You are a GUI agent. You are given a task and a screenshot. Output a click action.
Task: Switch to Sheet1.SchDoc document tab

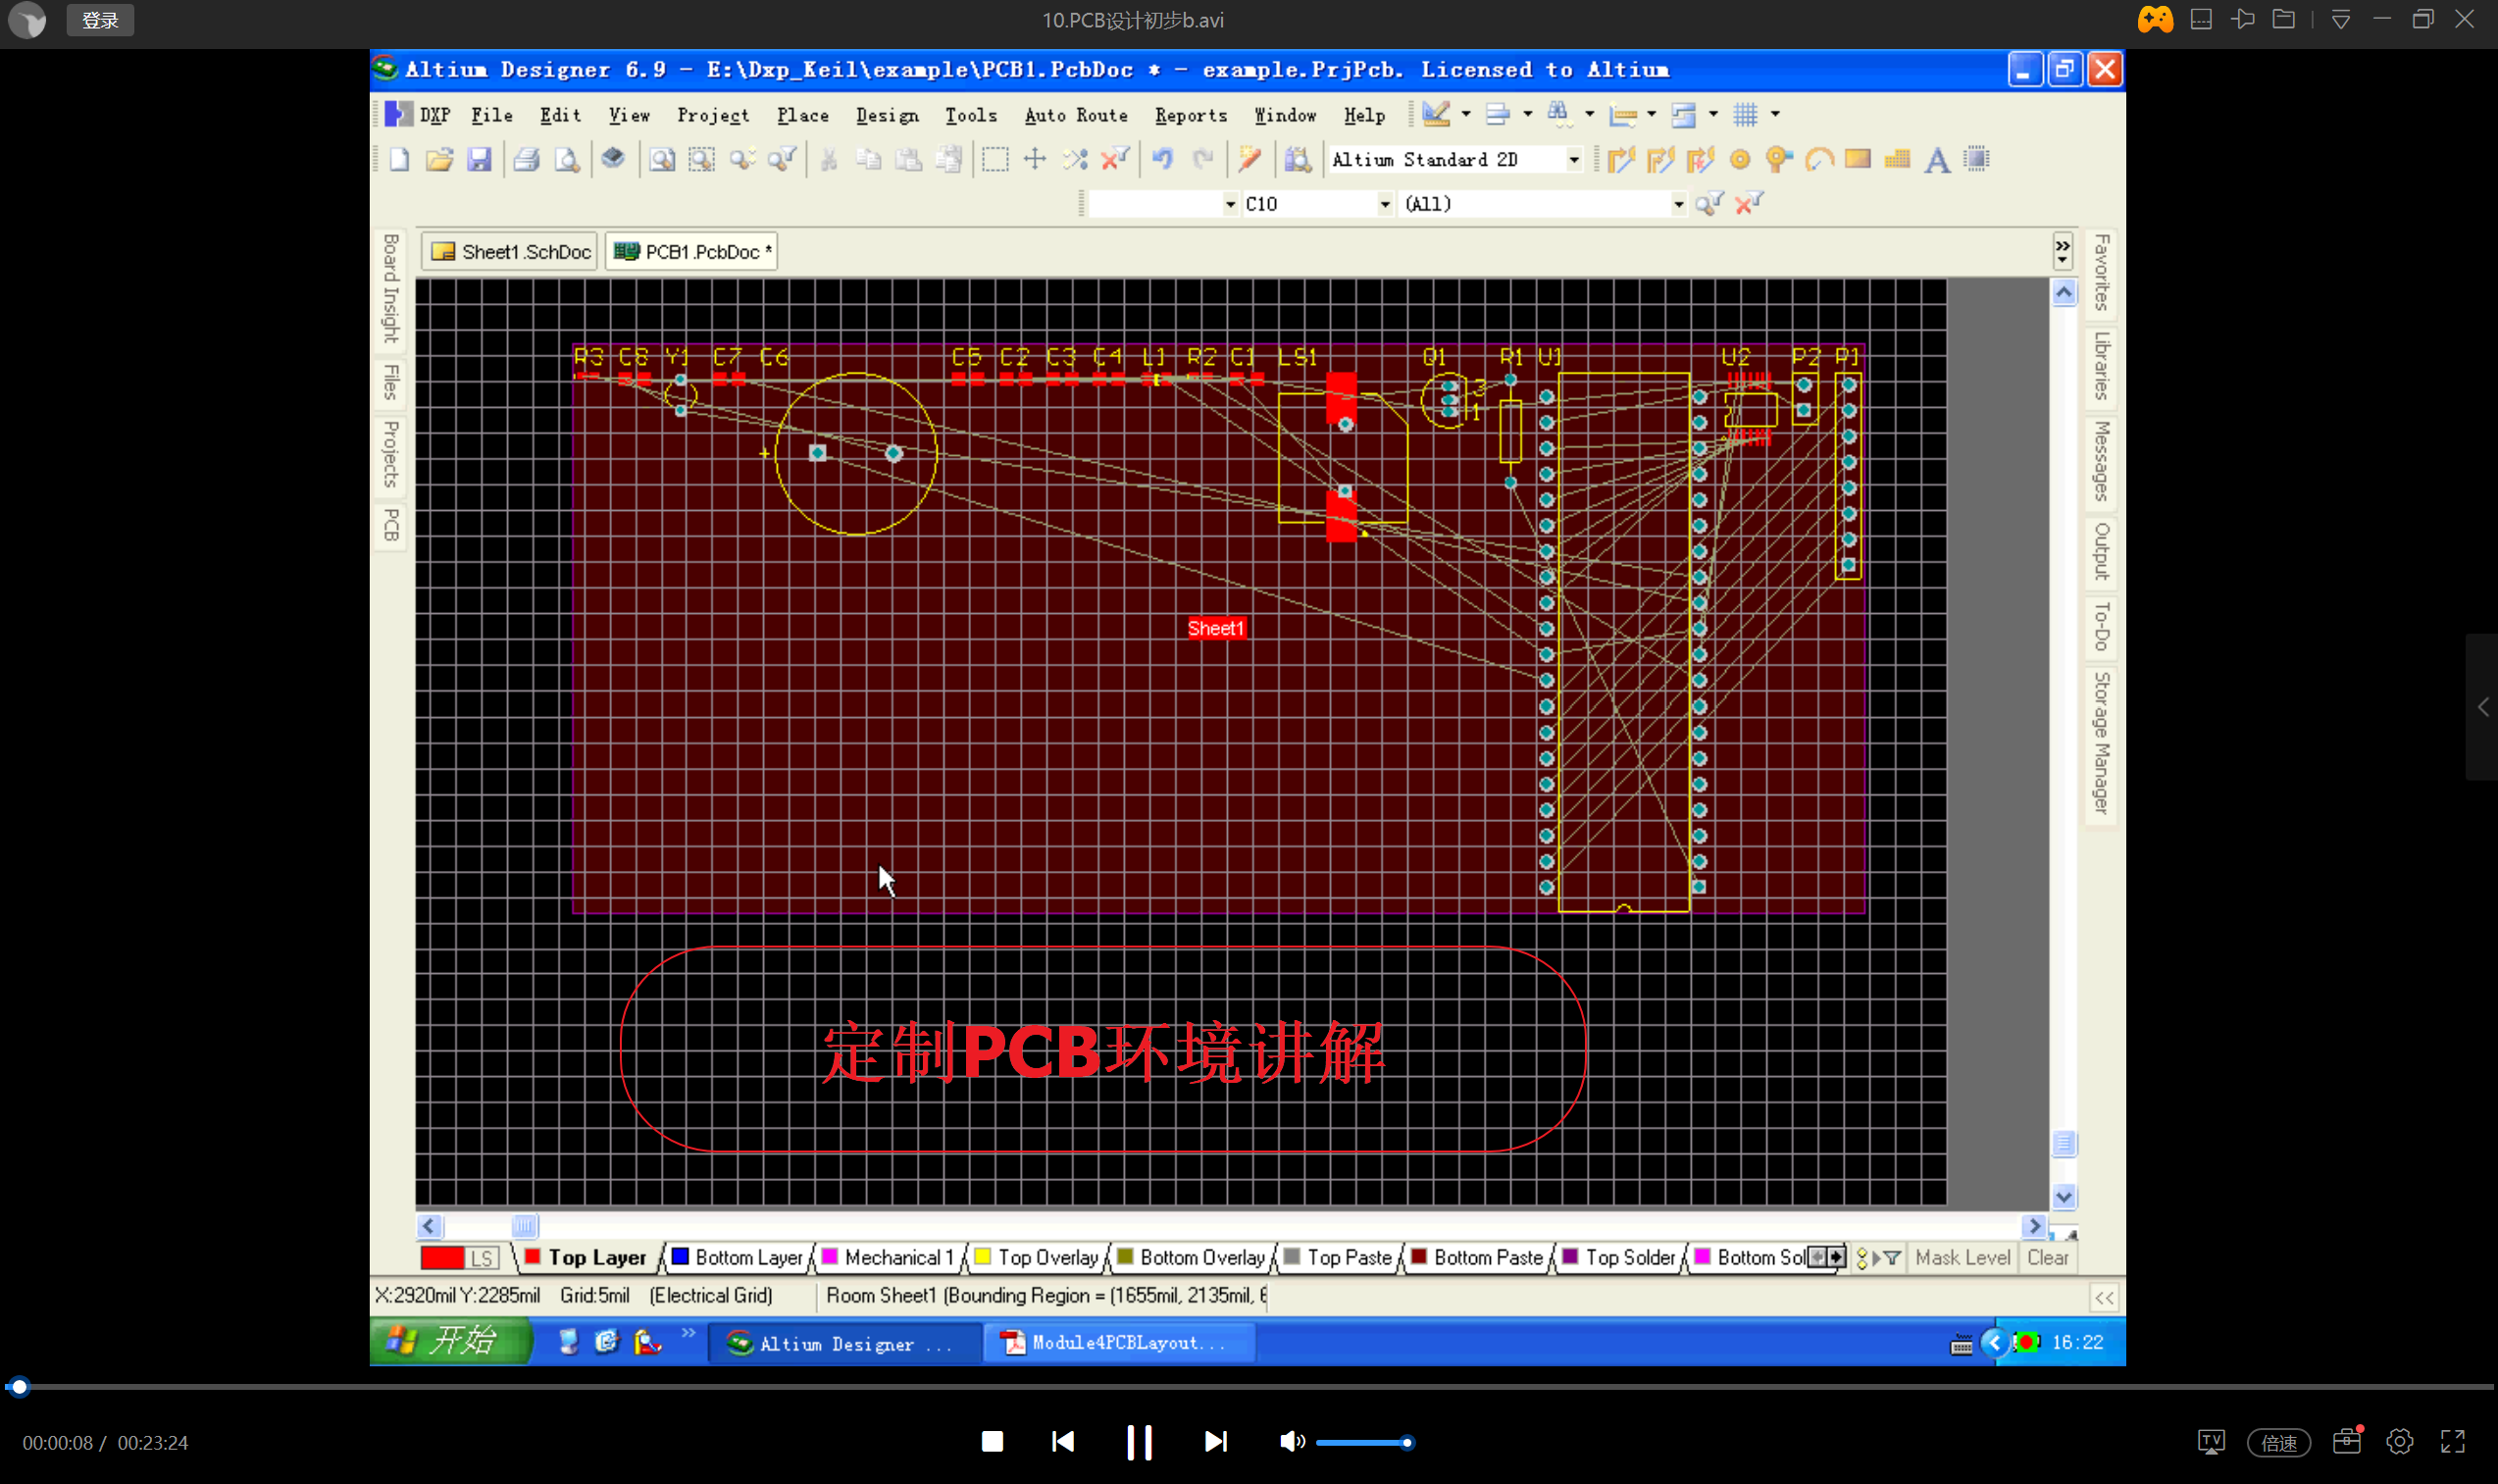(x=511, y=252)
